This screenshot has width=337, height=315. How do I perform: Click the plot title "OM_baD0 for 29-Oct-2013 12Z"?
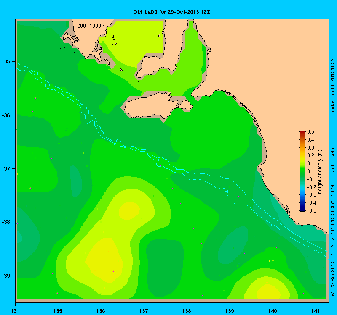tap(171, 12)
